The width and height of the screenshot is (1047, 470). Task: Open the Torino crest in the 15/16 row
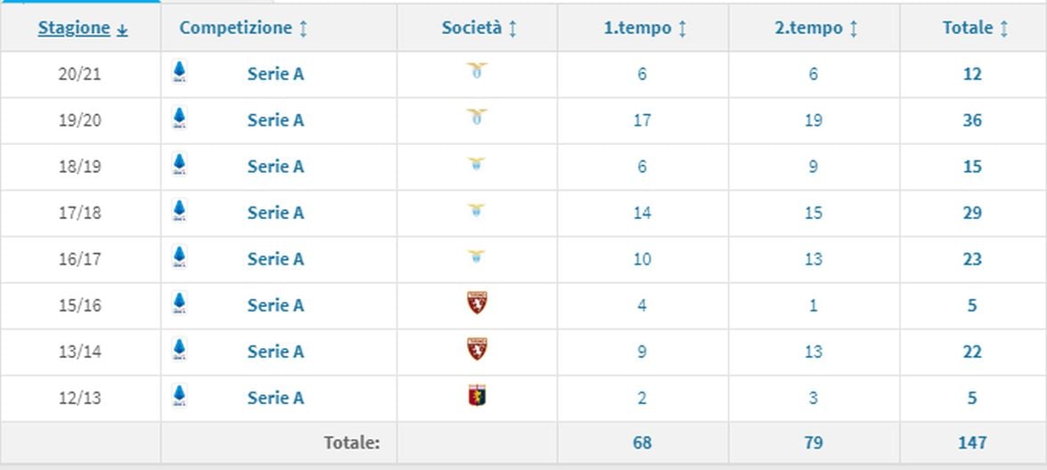point(477,303)
